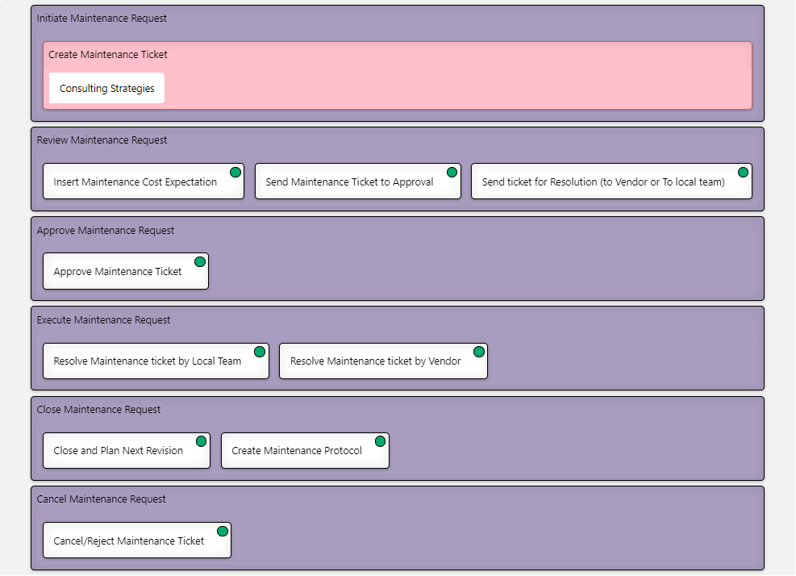Click the Cancel Maintenance Request group title
The width and height of the screenshot is (796, 576).
[102, 499]
